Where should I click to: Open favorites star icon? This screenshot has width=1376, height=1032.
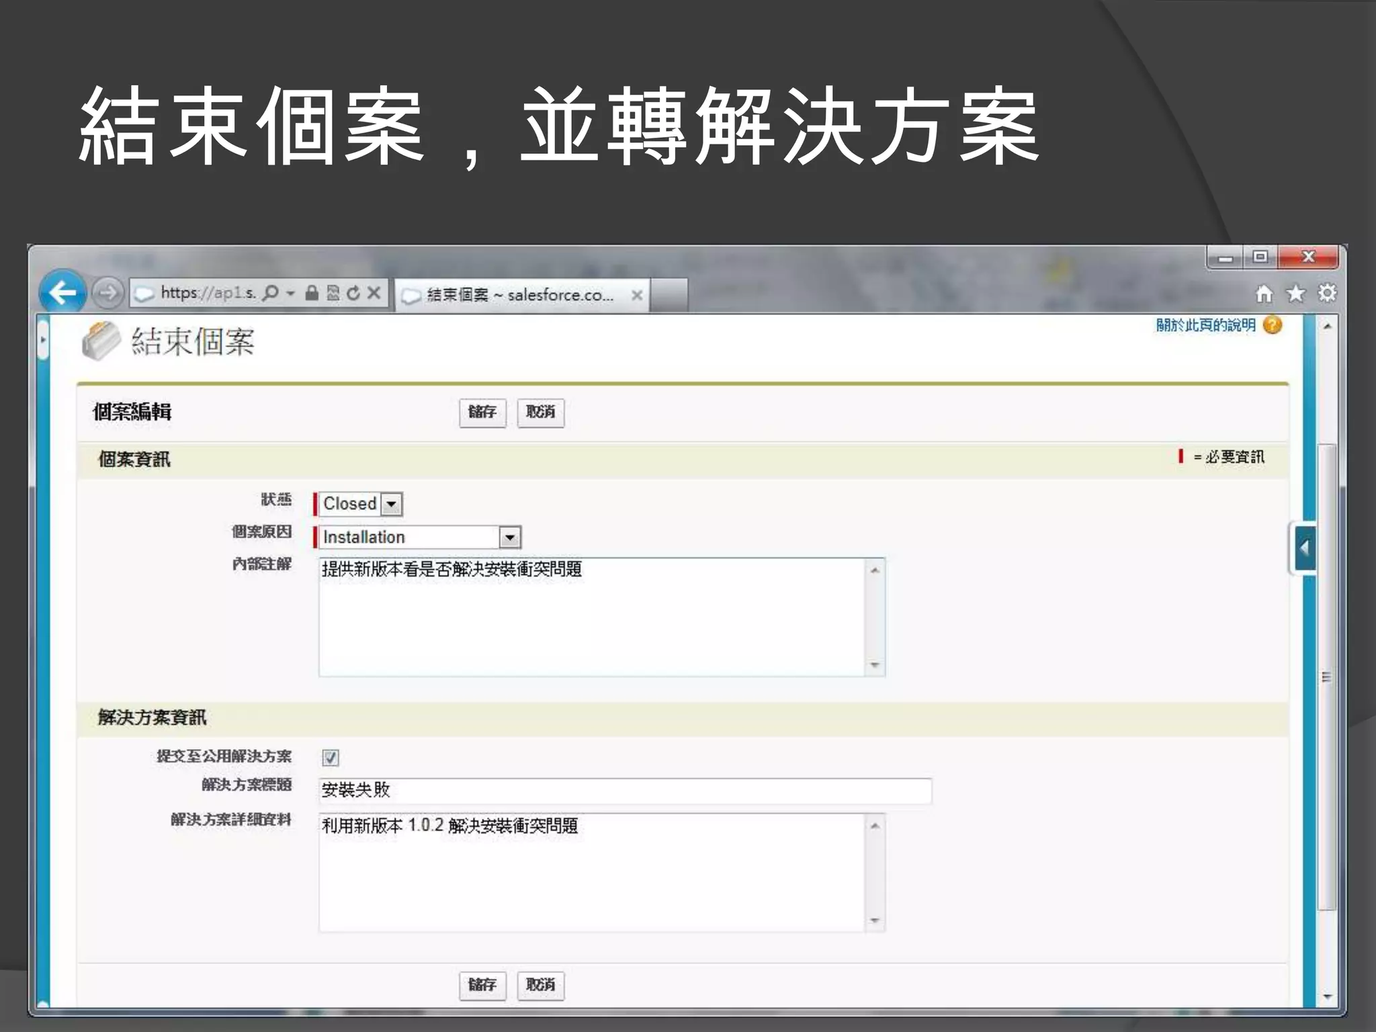coord(1295,294)
